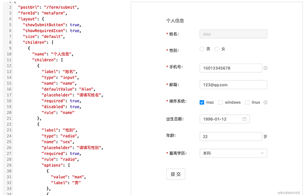
Task: Click the disabled 姓名 input with Alan
Action: tap(233, 34)
